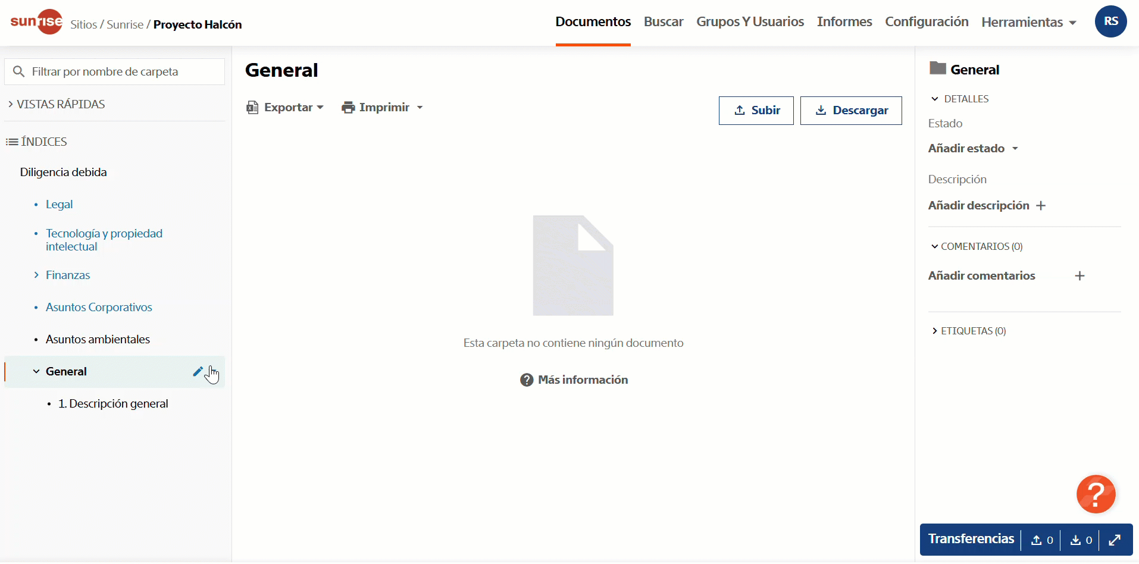1139x564 pixels.
Task: Expand VISTAS RÁPIDAS section
Action: point(57,104)
